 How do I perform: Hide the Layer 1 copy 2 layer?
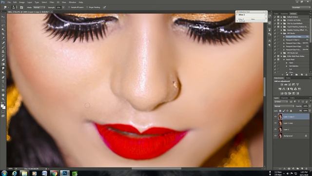[275, 116]
